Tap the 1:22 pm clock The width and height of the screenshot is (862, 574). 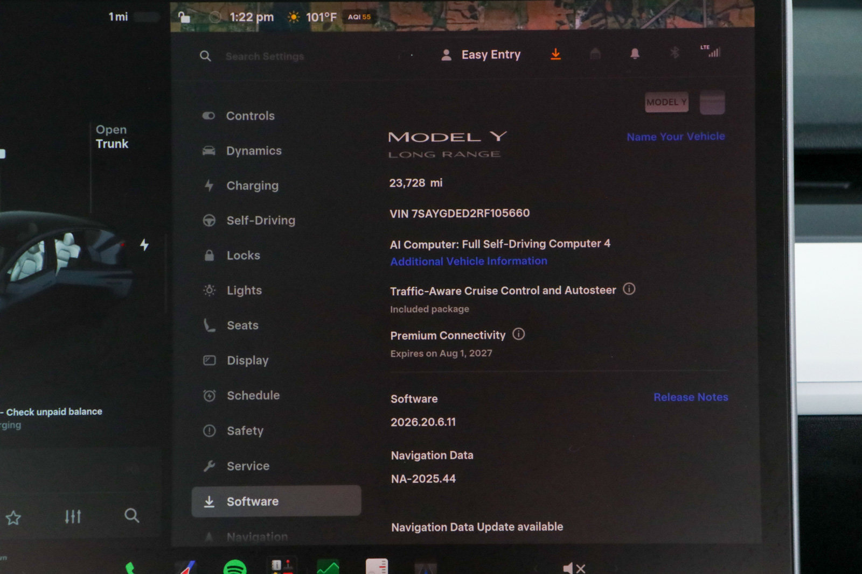252,17
